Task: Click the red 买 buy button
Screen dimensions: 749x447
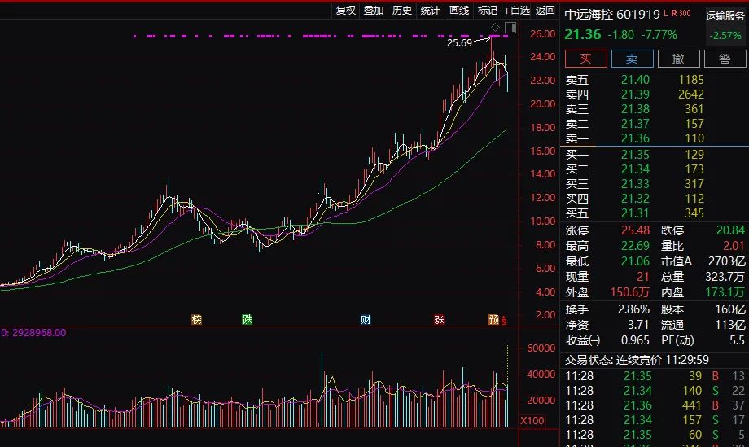Action: click(586, 59)
